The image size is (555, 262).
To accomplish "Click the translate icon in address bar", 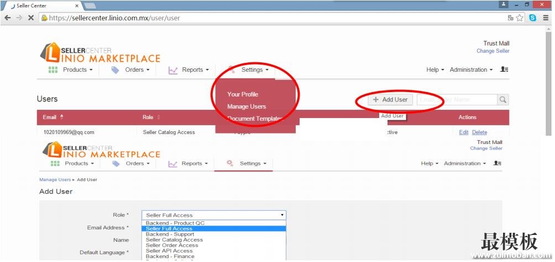I will tap(510, 18).
